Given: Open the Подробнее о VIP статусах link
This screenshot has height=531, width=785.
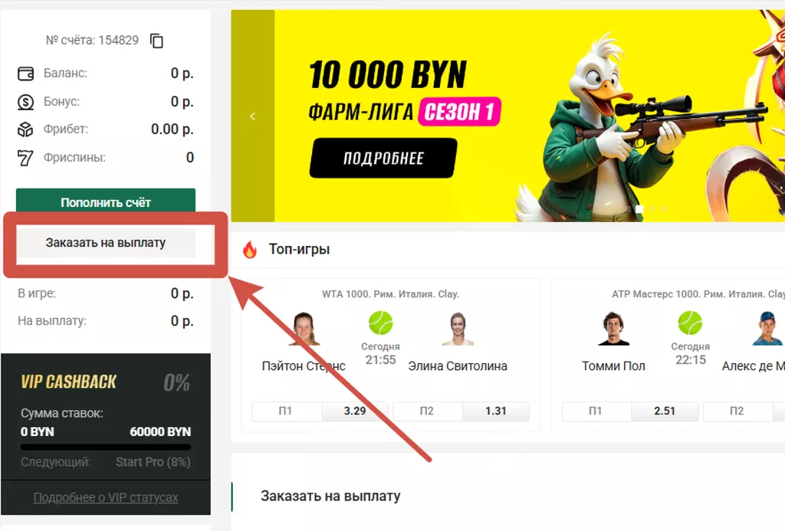Looking at the screenshot, I should 106,497.
